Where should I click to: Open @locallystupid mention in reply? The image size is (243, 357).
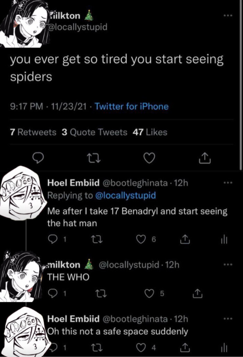click(125, 195)
